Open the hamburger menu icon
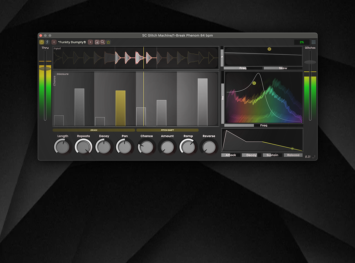Screen dimensions: 355x263 coord(314,42)
